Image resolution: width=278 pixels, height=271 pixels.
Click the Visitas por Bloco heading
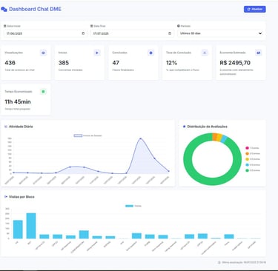21,197
